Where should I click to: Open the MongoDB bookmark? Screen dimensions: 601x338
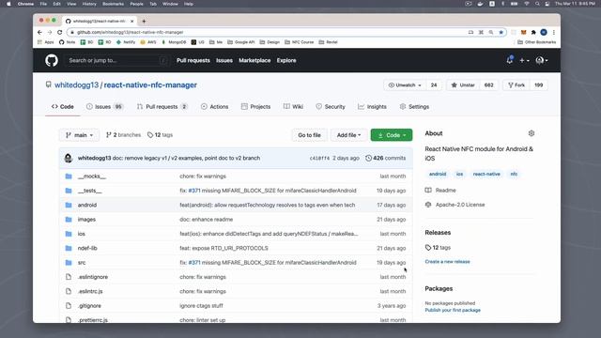tap(174, 42)
